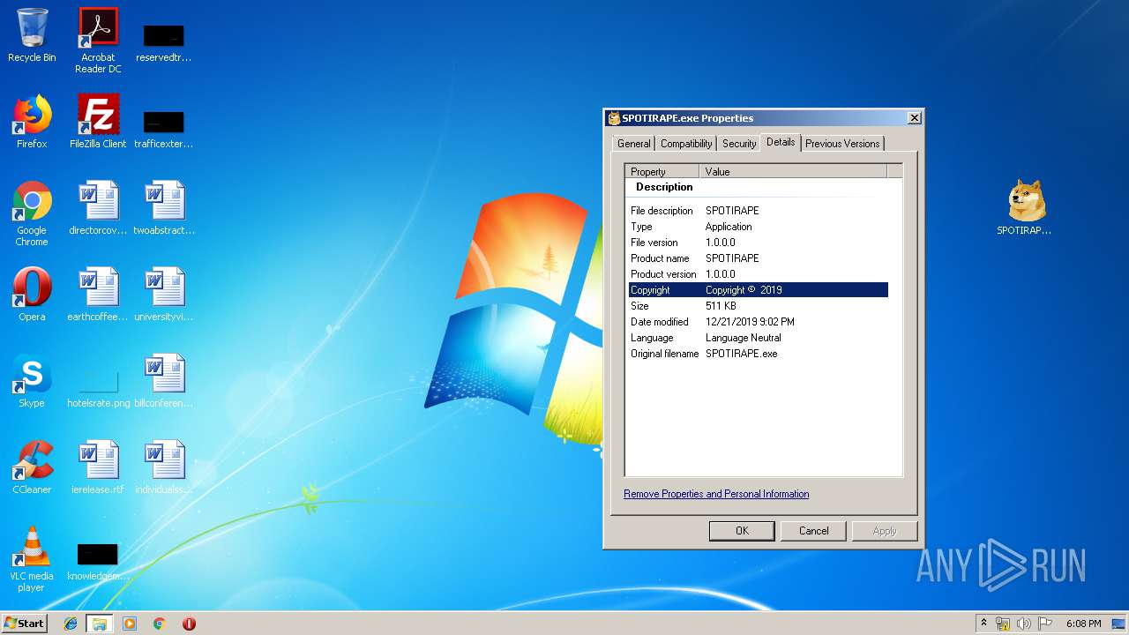Launch Acrobat Reader DC shortcut
Screen dimensions: 1129x635
point(98,40)
